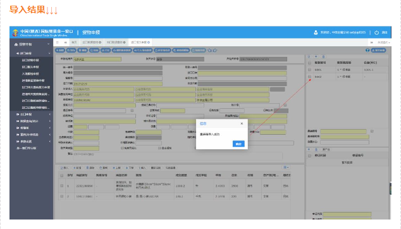The image size is (401, 229).
Task: Click the 确定 button in the message dialog
Action: [x=238, y=144]
